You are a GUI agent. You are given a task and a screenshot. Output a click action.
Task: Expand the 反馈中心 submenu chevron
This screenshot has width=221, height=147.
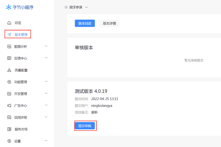click(46, 58)
